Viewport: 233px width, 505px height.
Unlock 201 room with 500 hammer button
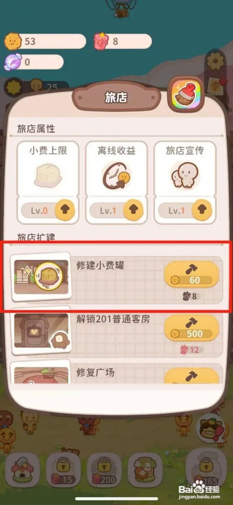point(192,328)
